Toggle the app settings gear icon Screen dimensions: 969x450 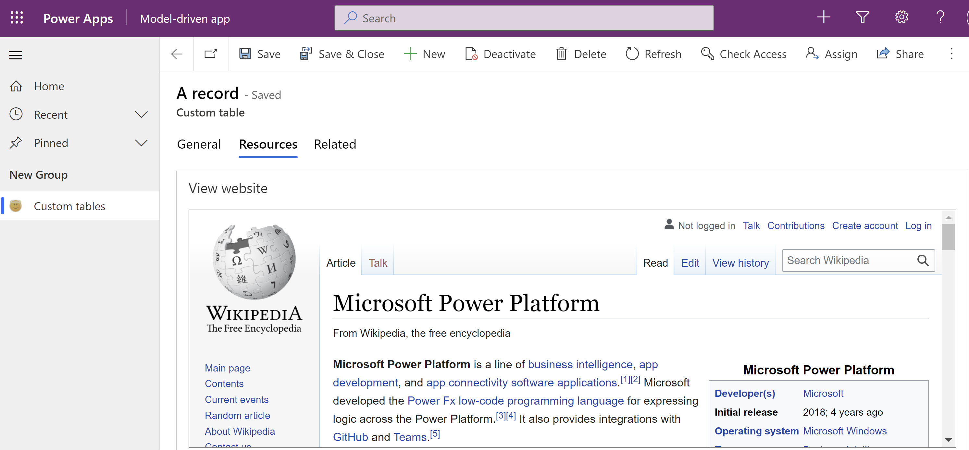pos(902,18)
